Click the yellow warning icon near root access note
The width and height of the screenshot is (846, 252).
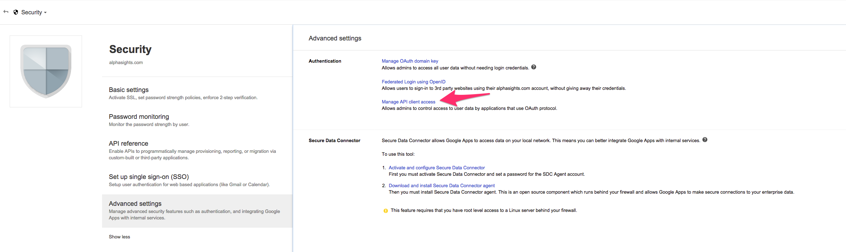pos(386,211)
